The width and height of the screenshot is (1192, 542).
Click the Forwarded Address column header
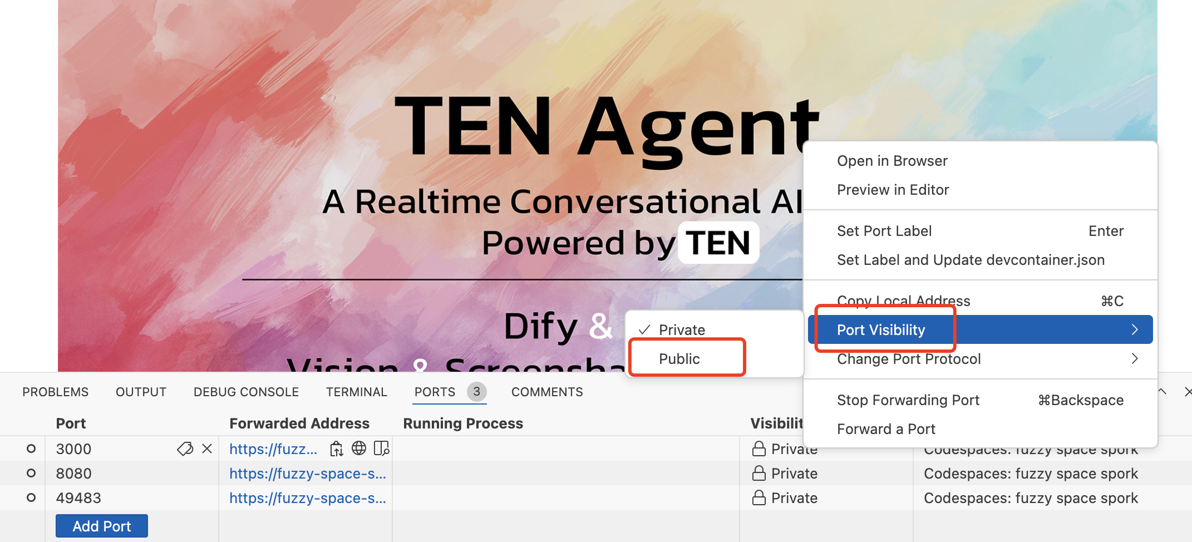299,423
